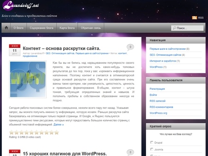This screenshot has width=208, height=156.
Task: Click poll question Что лучше на Ваш взгляд?
Action: tap(176, 134)
